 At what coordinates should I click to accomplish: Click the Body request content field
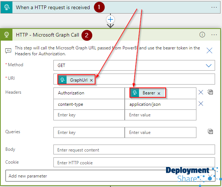point(134,150)
